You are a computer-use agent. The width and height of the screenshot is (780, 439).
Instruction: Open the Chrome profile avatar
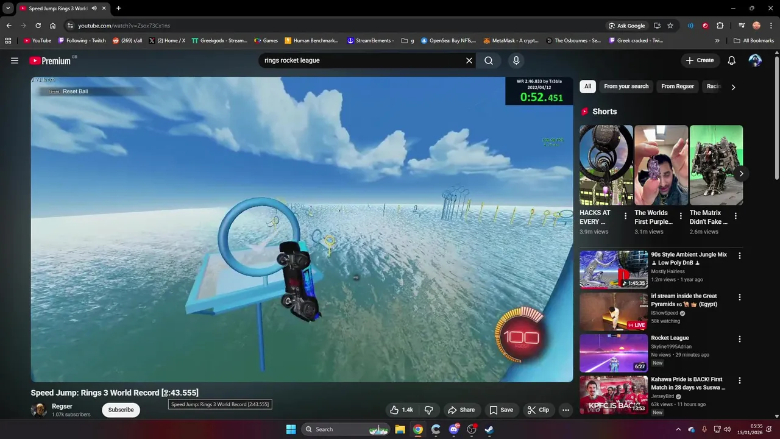pyautogui.click(x=756, y=26)
